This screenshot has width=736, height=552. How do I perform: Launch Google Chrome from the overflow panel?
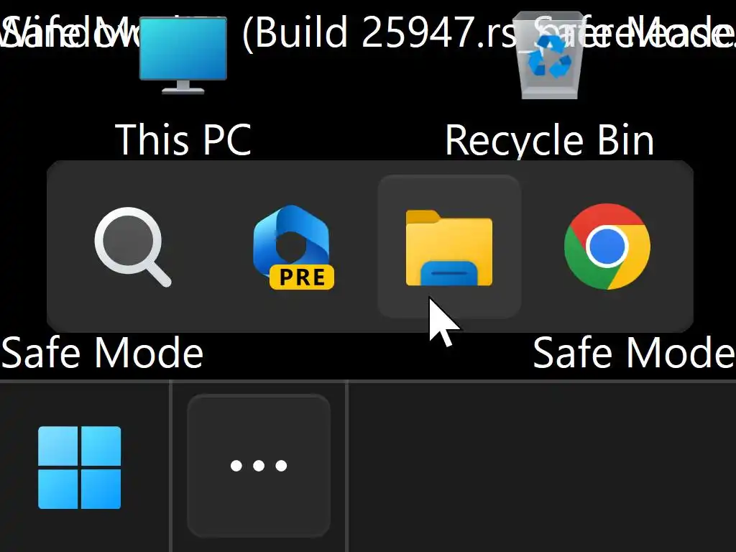pos(607,247)
